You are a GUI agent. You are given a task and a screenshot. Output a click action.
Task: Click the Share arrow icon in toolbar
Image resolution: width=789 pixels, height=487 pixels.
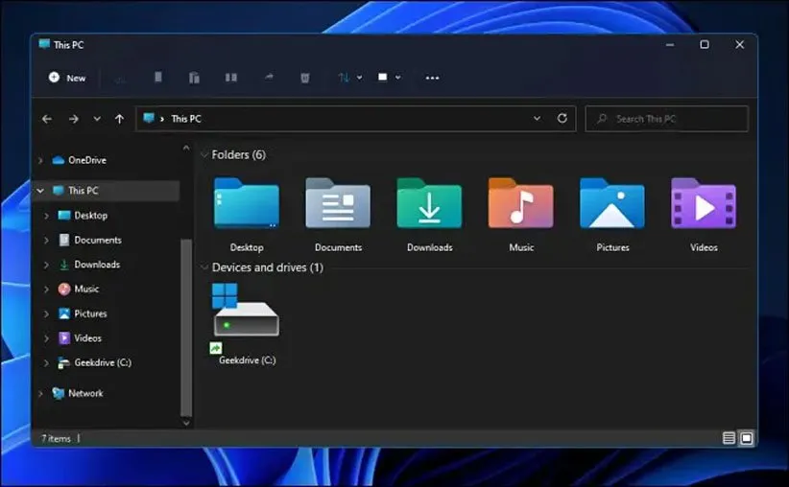coord(269,78)
